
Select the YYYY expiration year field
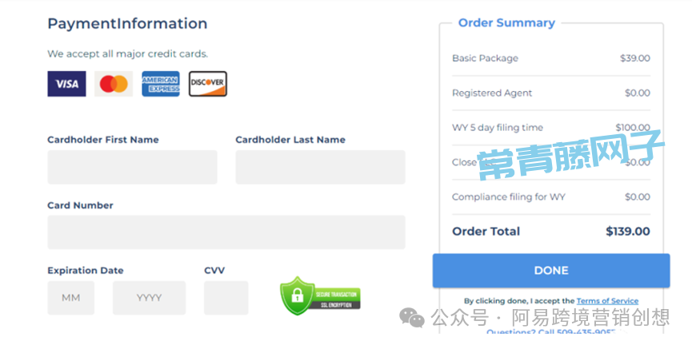click(149, 298)
